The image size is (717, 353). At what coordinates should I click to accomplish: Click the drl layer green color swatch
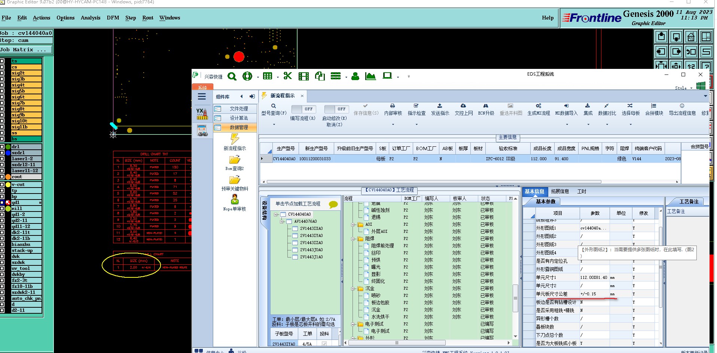click(x=8, y=147)
